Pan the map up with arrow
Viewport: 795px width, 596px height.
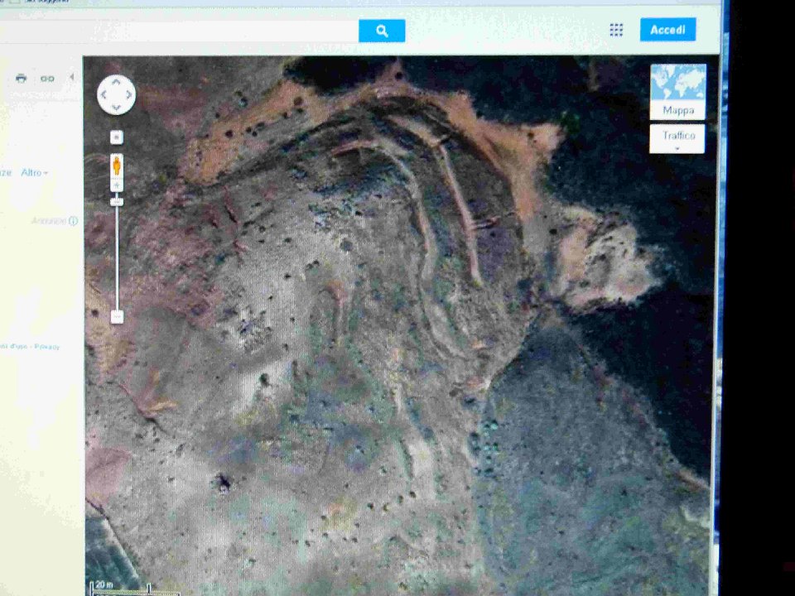tap(116, 82)
